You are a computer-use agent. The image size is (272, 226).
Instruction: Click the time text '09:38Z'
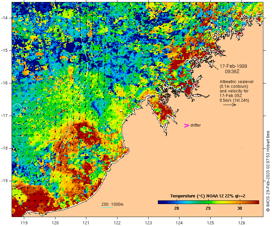[232, 71]
